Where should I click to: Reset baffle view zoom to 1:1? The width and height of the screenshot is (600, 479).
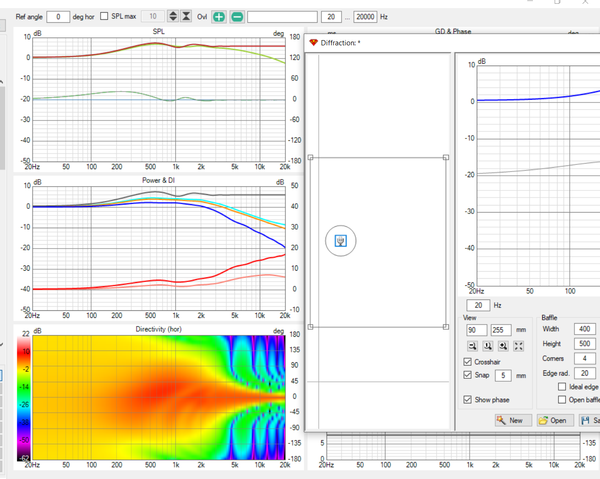[x=488, y=346]
